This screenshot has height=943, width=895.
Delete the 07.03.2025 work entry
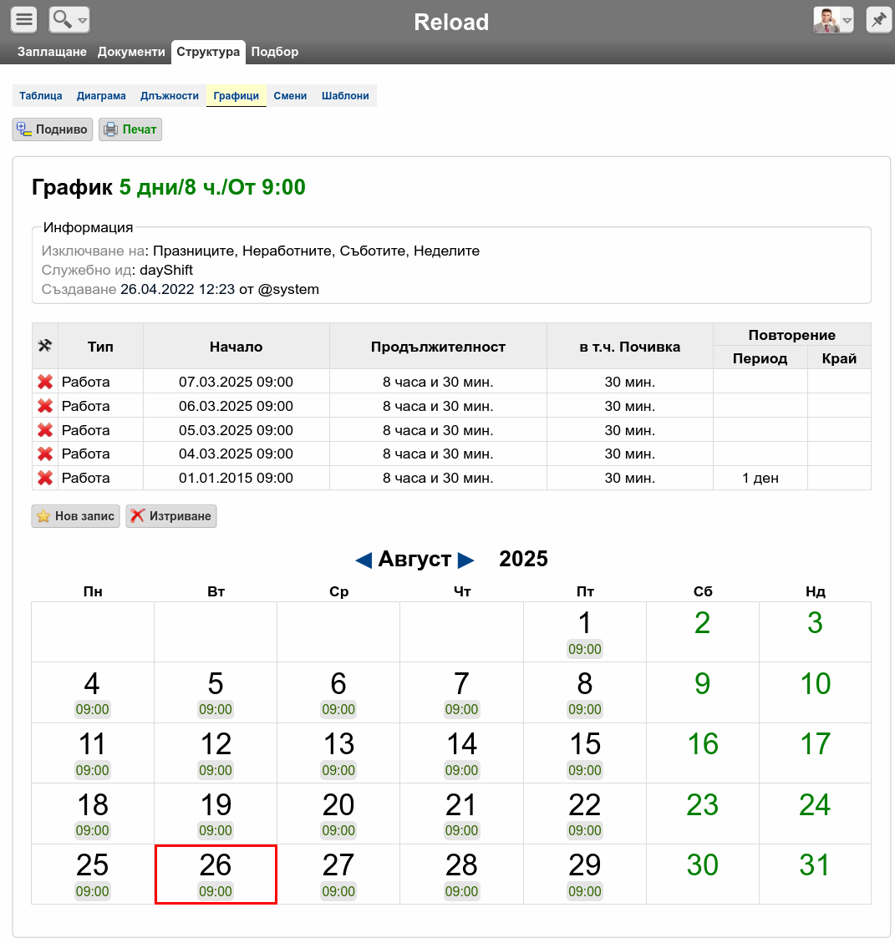click(45, 382)
